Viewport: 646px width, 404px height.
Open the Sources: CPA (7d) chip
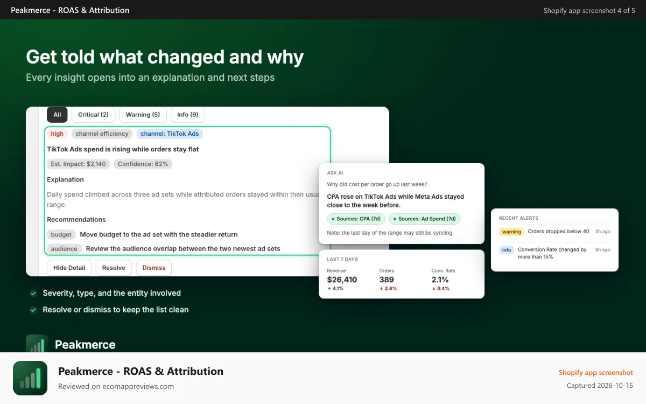(356, 219)
